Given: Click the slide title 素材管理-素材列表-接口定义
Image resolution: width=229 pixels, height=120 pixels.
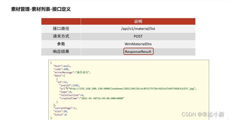Looking at the screenshot, I should (41, 9).
